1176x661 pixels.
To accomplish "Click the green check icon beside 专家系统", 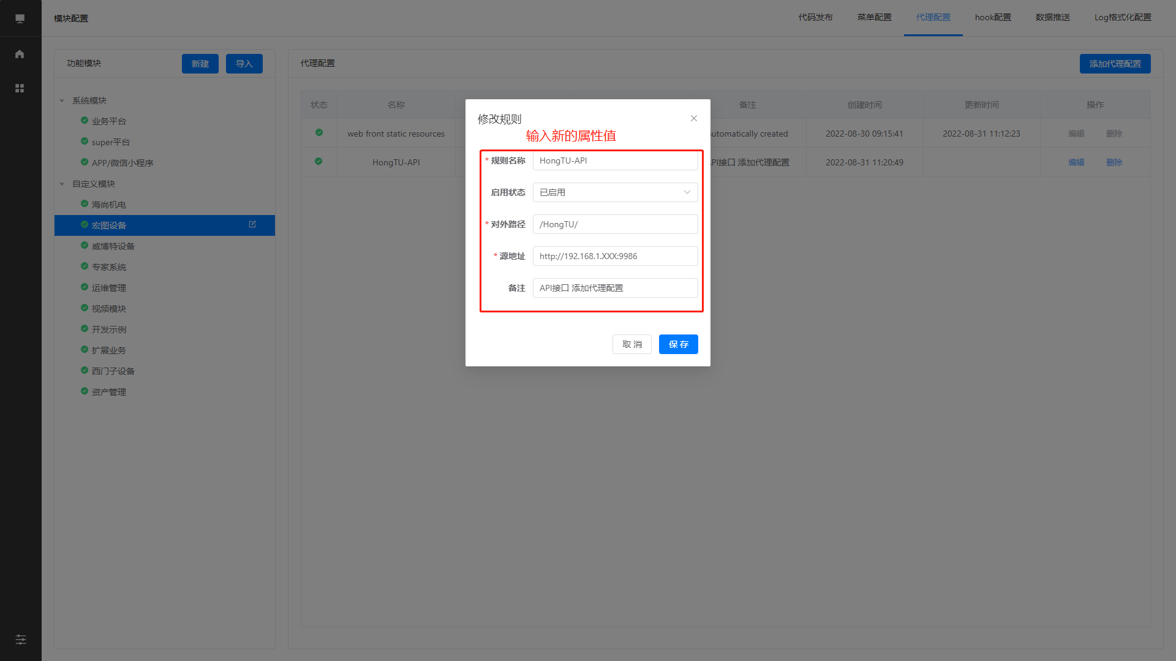I will [x=85, y=266].
